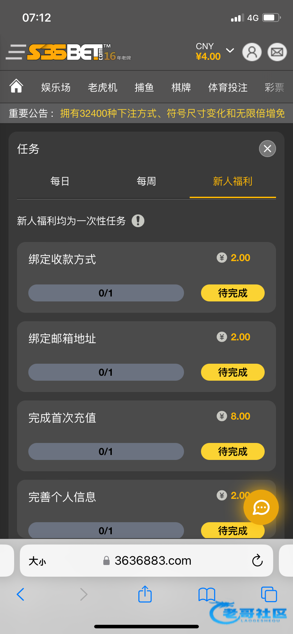Open Safari bookmarks icon
This screenshot has width=293, height=634.
(207, 594)
